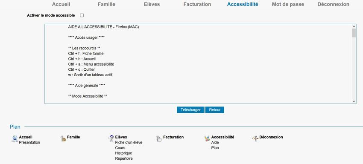Open the Mot de passe menu

point(288,4)
